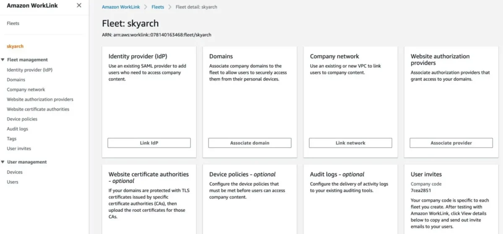Click the Website authorization providers card title
Image resolution: width=503 pixels, height=234 pixels.
[440, 59]
